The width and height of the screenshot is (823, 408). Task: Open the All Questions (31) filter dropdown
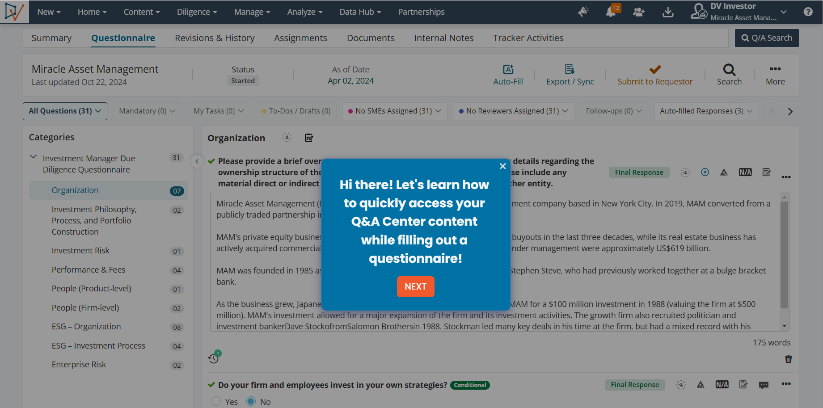pyautogui.click(x=65, y=111)
